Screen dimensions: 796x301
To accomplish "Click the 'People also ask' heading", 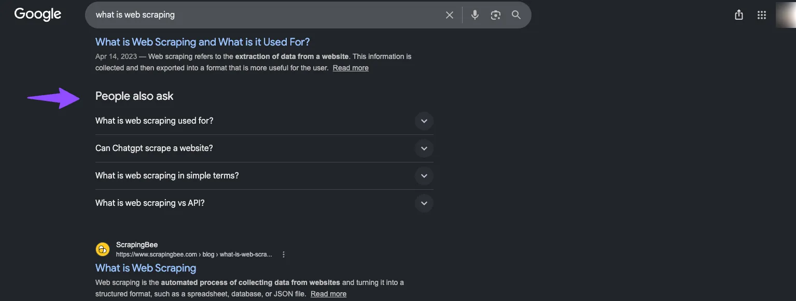I will point(134,96).
